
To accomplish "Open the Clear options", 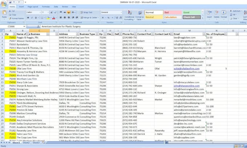I will coord(234,18).
